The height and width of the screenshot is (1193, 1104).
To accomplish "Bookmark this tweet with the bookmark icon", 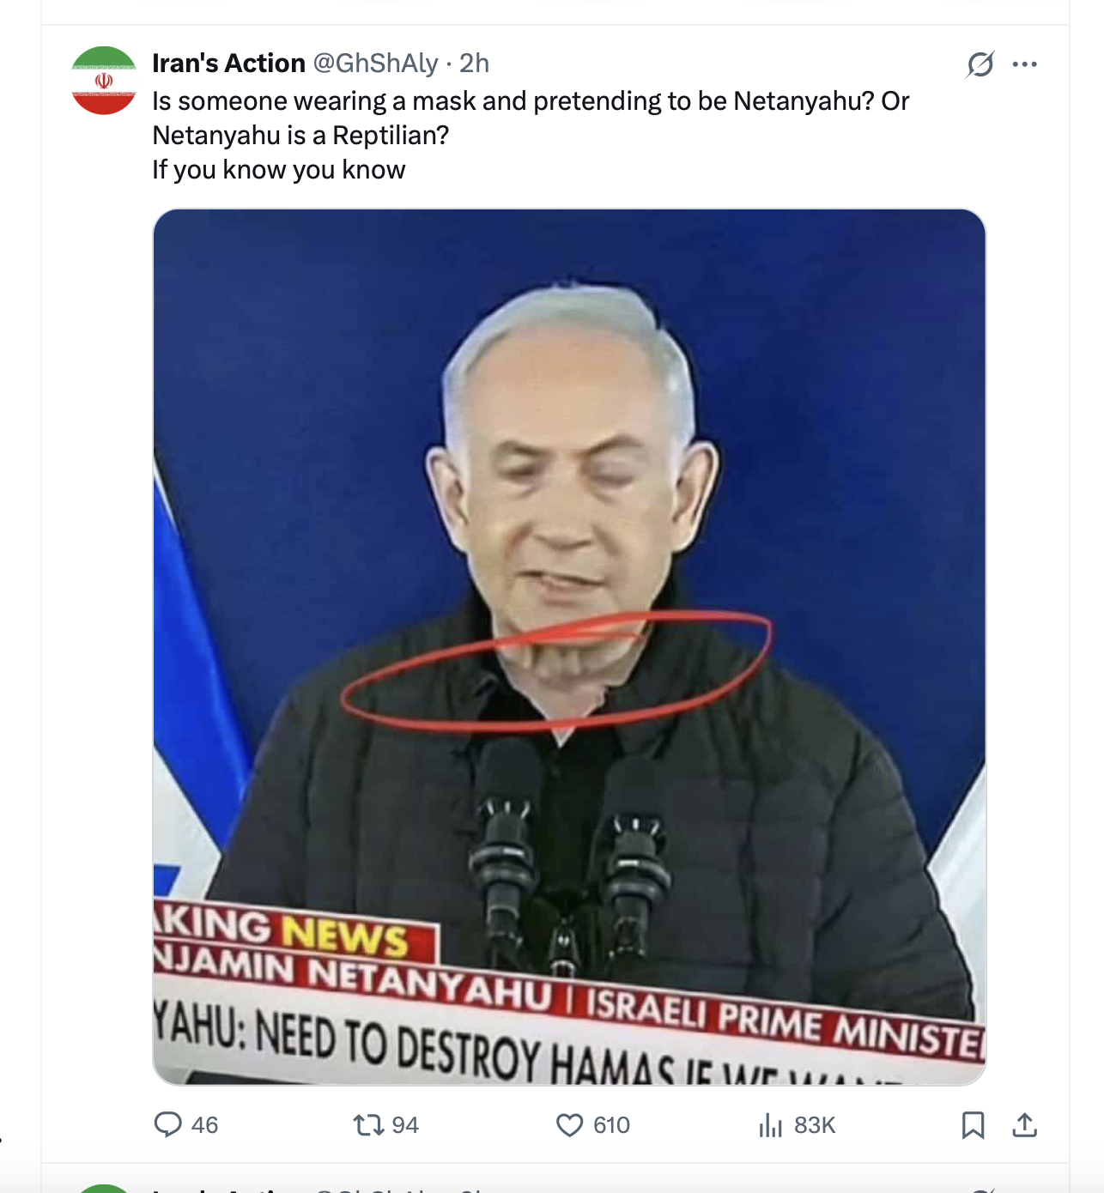I will (x=973, y=1124).
